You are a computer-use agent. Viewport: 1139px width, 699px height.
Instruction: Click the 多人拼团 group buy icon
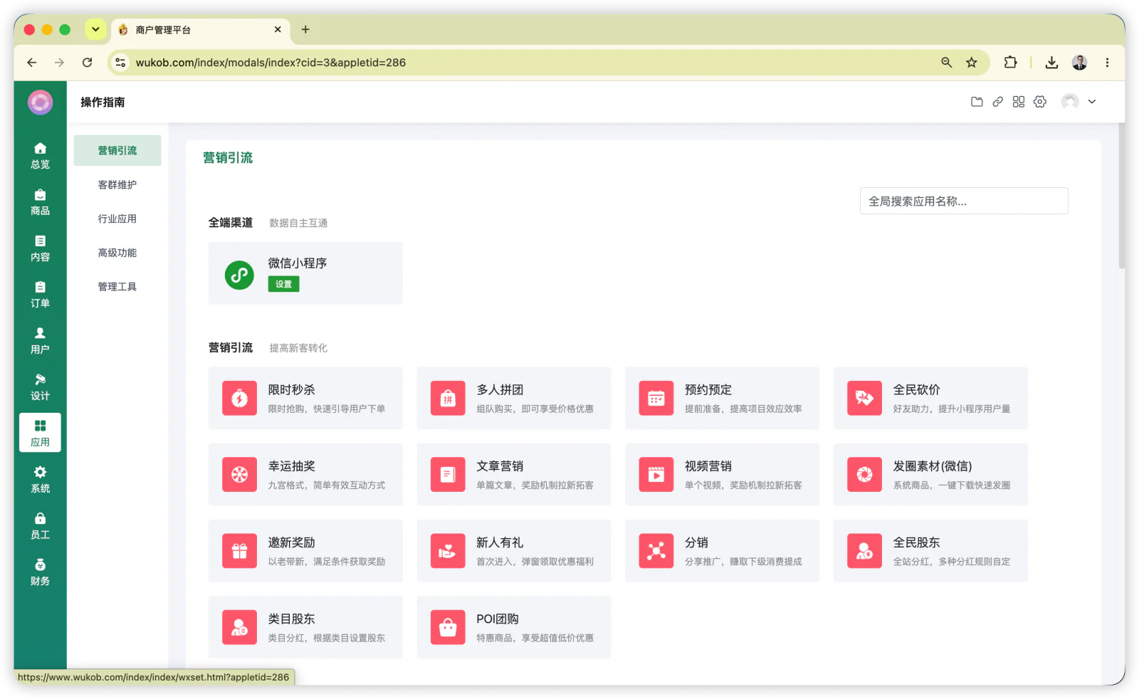[448, 398]
